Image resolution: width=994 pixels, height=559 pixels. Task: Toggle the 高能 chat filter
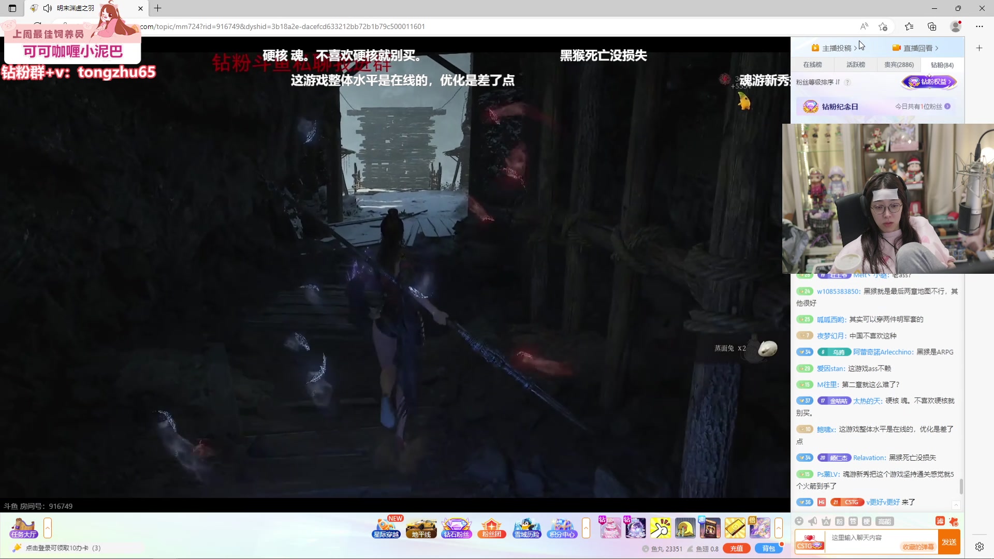[885, 521]
